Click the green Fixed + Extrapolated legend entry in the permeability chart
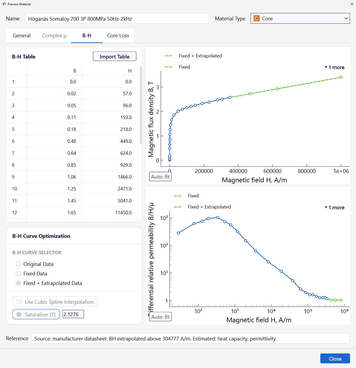This screenshot has height=368, width=356. [202, 207]
